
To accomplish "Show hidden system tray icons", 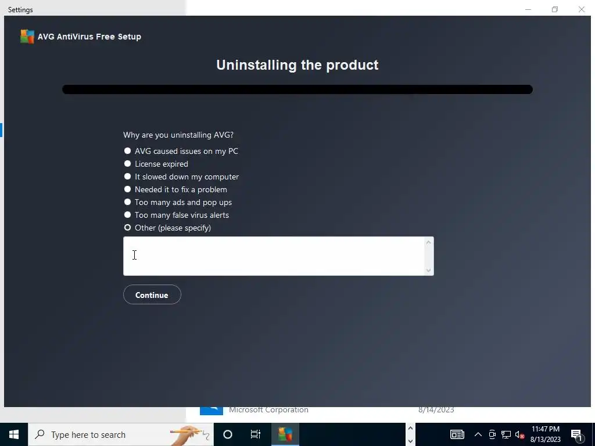I will point(478,434).
